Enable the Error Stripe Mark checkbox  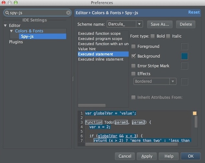133,66
